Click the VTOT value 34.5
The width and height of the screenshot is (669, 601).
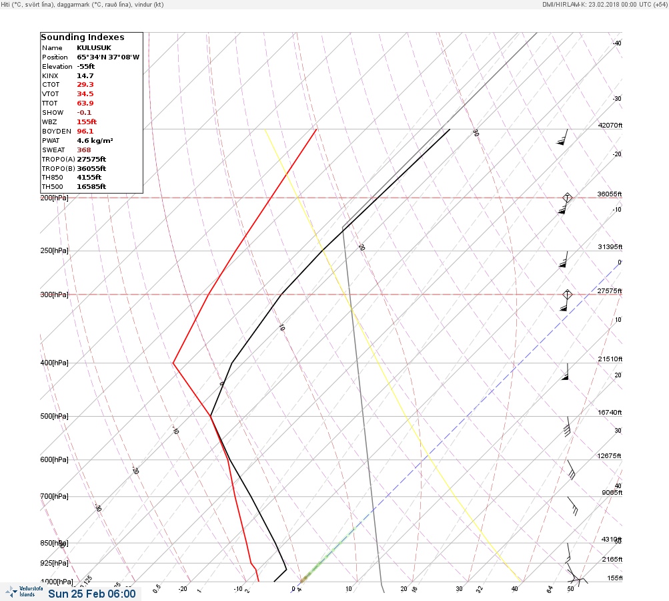(x=85, y=94)
